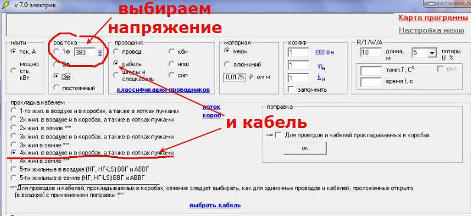The width and height of the screenshot is (471, 216).
Task: Select the 'постоянный' current radio button
Action: click(56, 88)
